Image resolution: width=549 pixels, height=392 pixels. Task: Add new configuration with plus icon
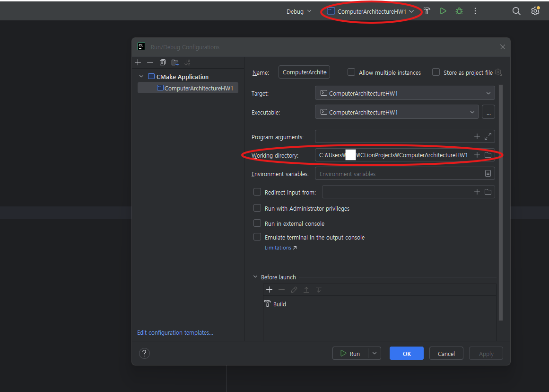point(138,62)
